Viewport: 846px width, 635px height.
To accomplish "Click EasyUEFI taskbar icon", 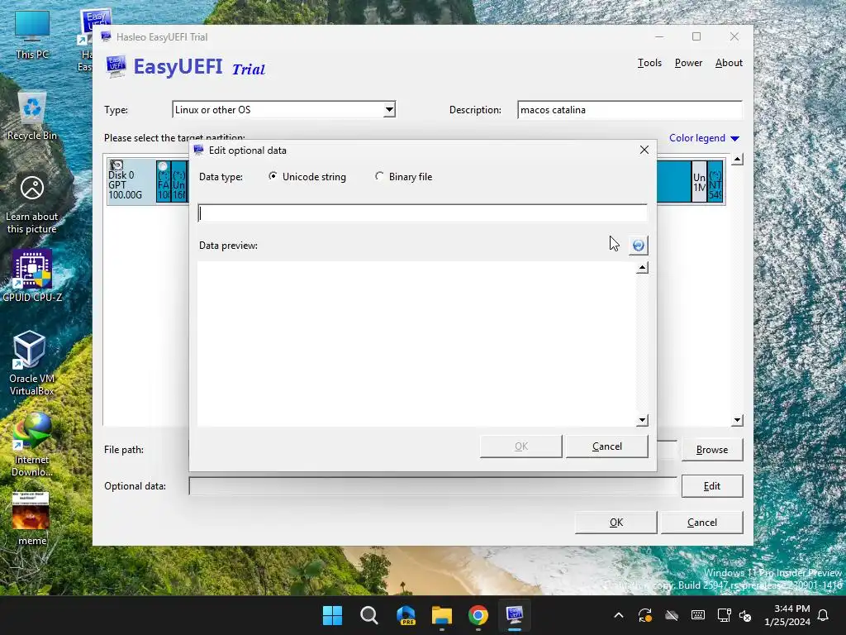I will 515,615.
